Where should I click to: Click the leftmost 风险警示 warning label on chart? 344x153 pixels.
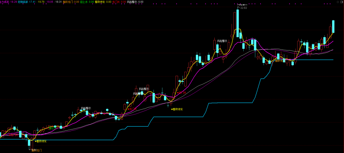pyautogui.click(x=86, y=108)
